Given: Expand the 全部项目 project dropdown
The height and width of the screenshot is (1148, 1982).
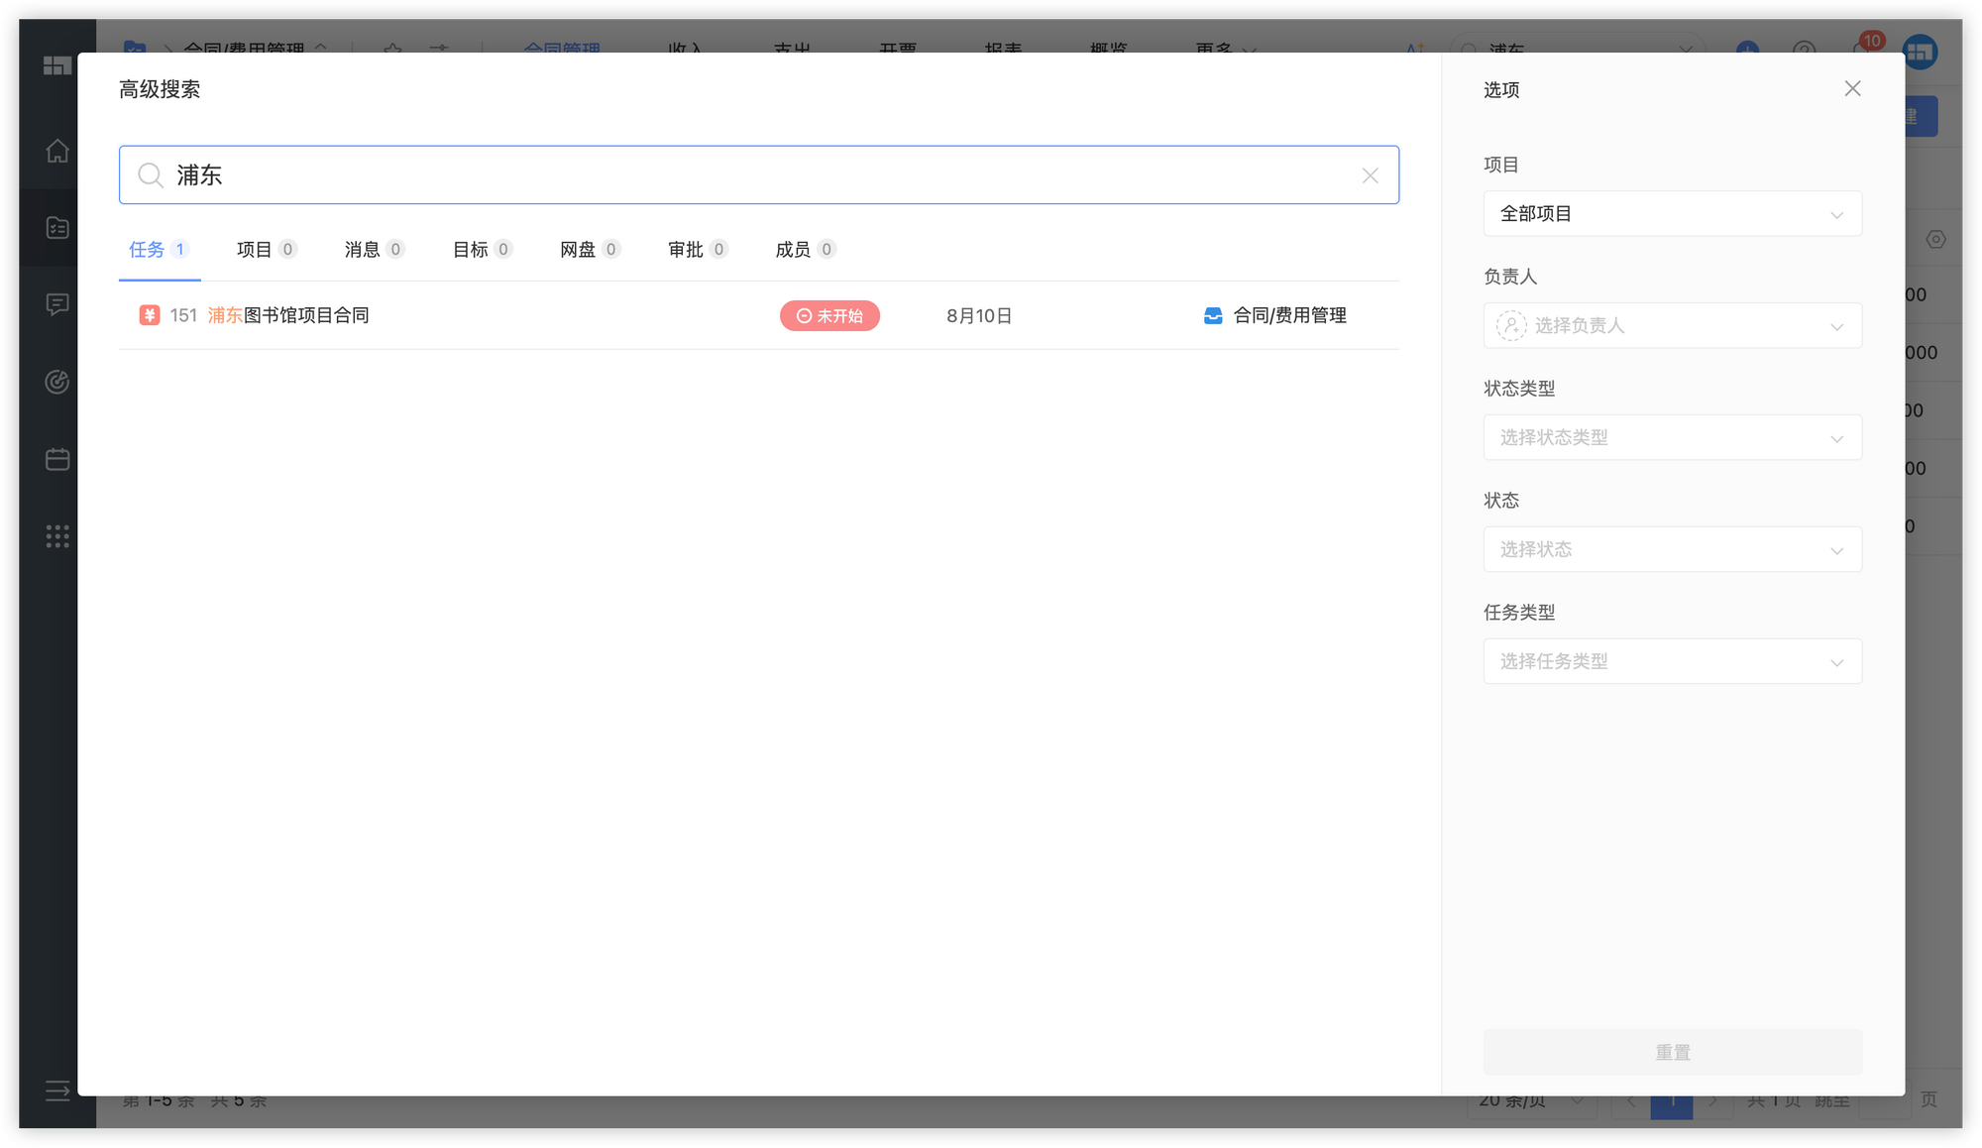Looking at the screenshot, I should 1672,214.
